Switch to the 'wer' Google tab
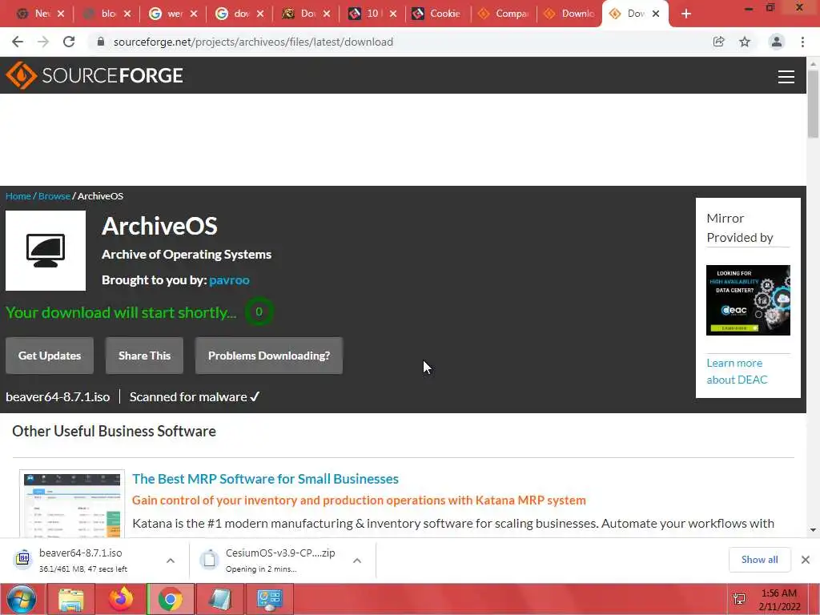This screenshot has width=820, height=615. click(x=173, y=14)
